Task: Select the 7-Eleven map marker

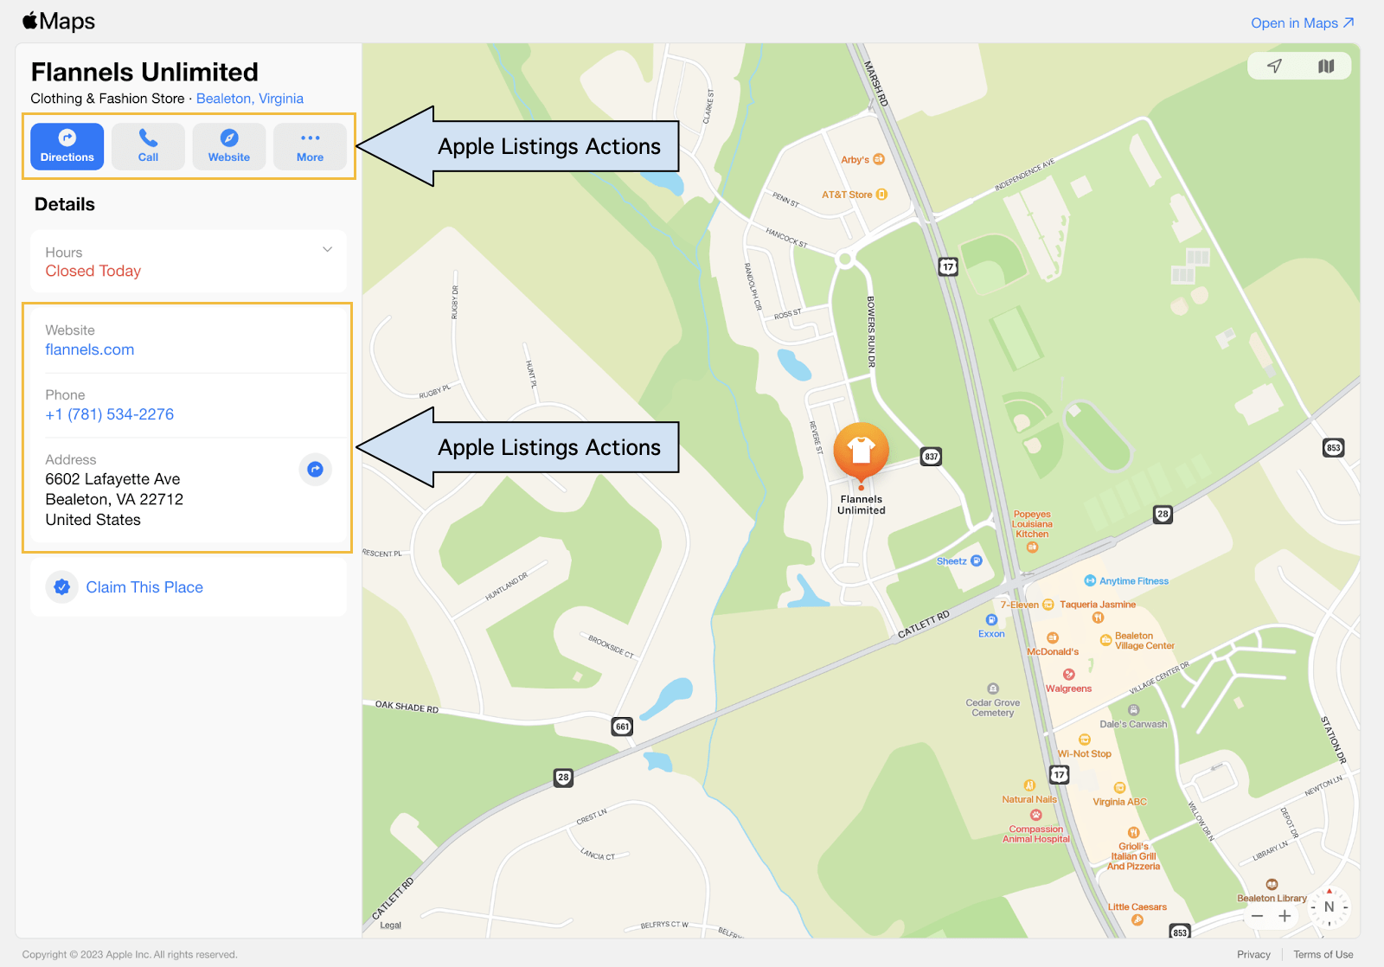Action: coord(1048,605)
